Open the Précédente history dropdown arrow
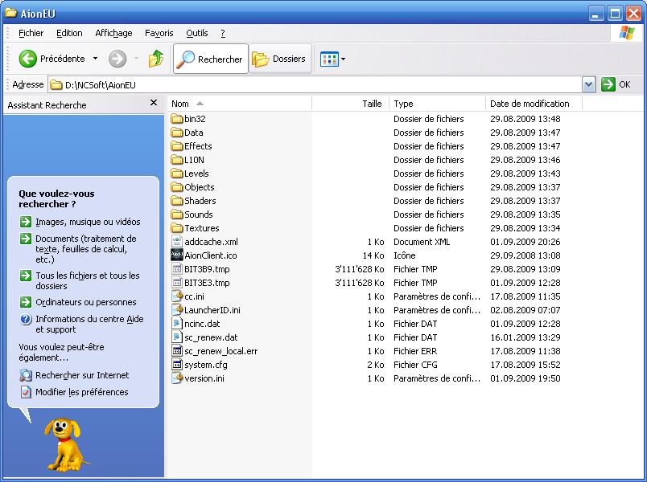647x482 pixels. 95,59
